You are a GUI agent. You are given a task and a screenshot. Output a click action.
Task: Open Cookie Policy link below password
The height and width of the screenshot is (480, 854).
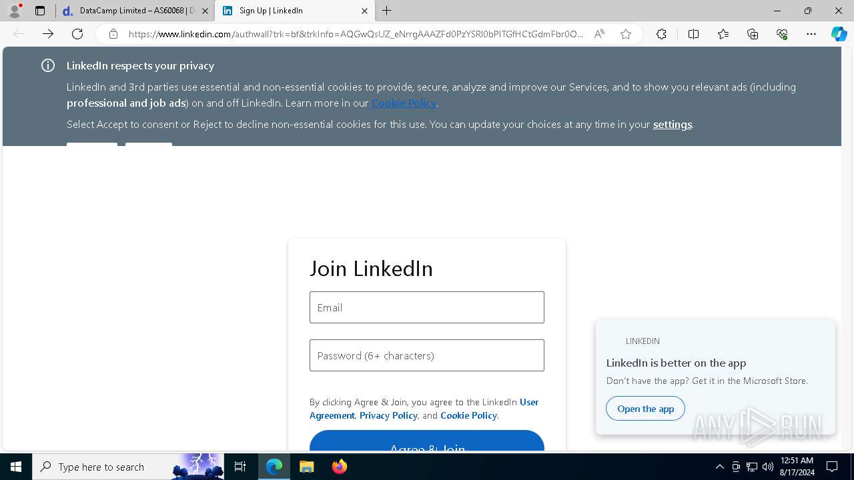pyautogui.click(x=468, y=415)
